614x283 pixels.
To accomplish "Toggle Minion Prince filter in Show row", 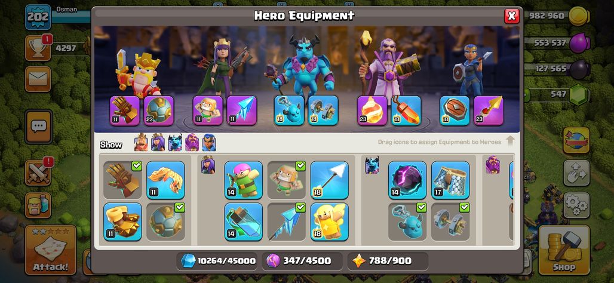I will click(175, 143).
